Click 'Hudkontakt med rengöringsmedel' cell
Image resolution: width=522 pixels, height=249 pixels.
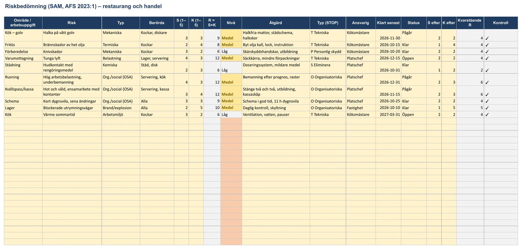[x=72, y=67]
